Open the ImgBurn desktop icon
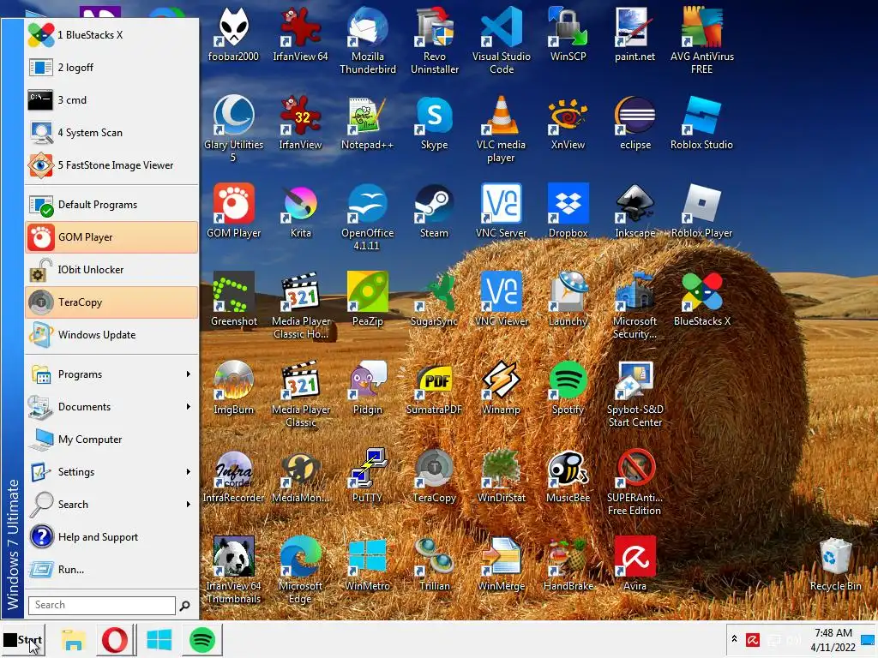Screen dimensions: 878x658 (x=233, y=388)
